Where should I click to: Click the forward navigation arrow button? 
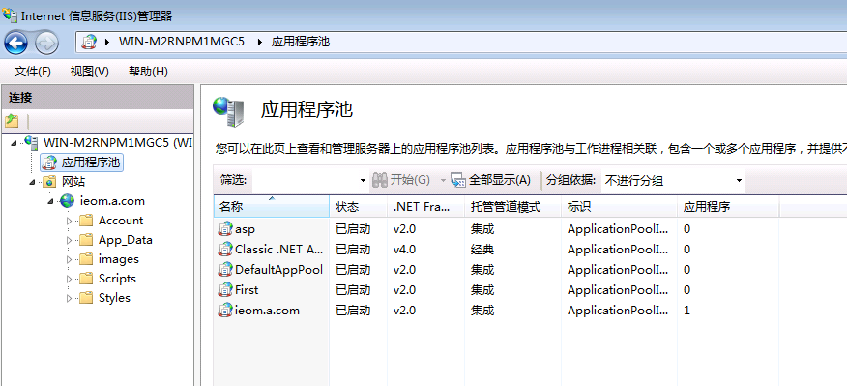(46, 43)
